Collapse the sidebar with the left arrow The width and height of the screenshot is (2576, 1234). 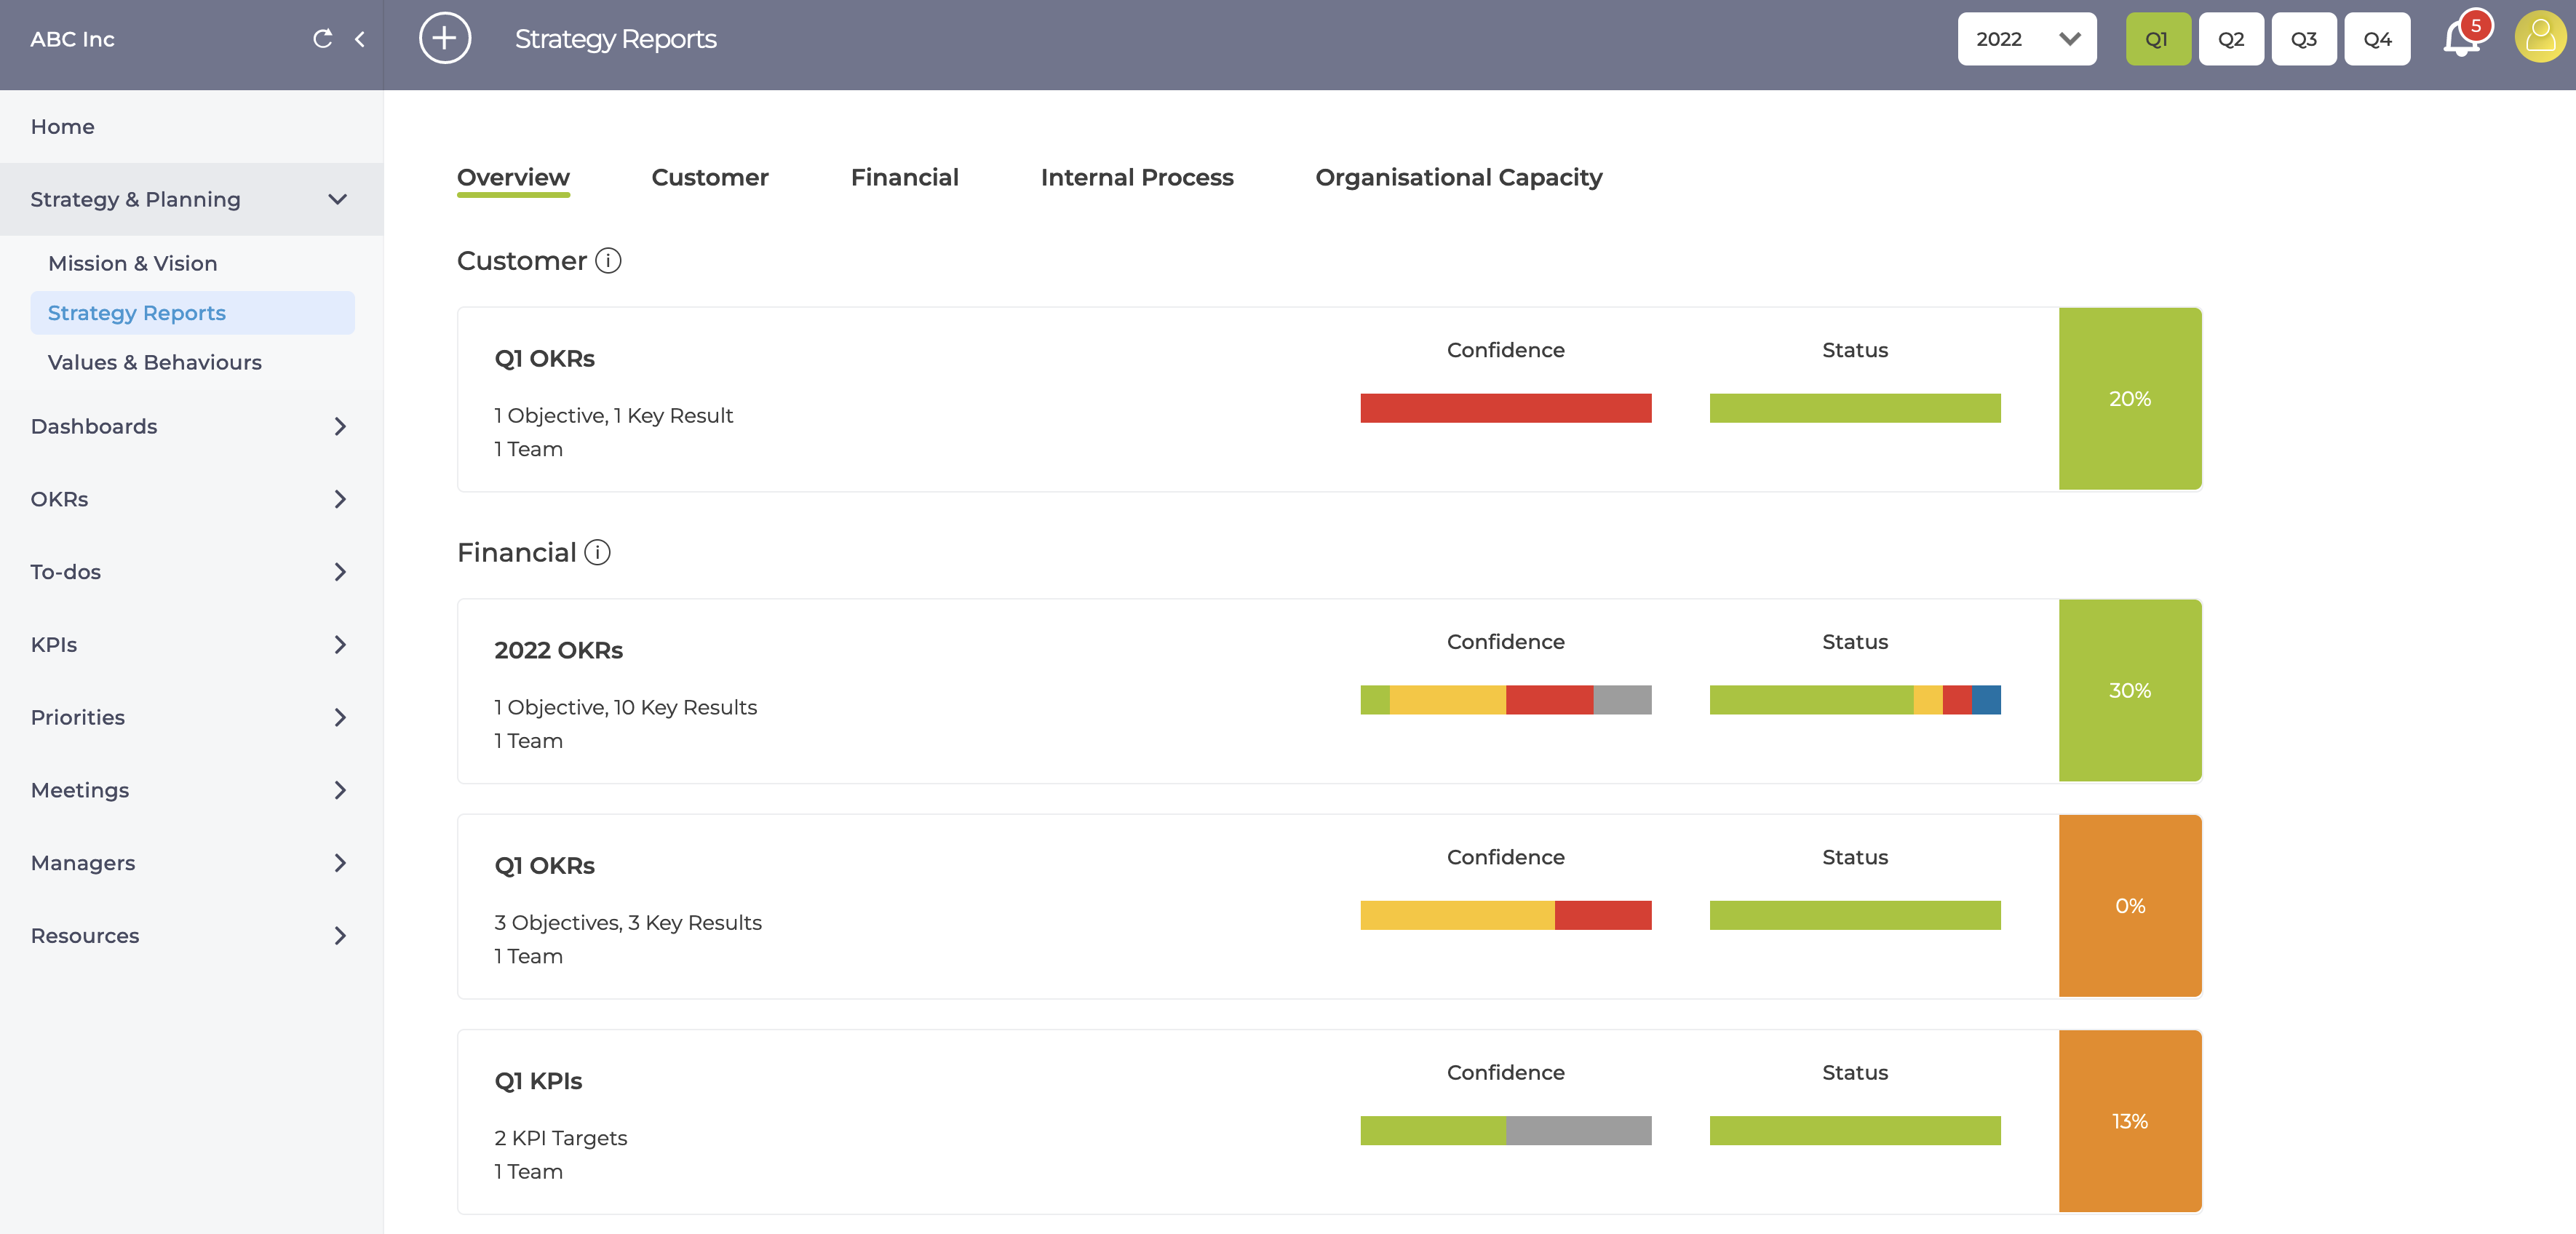pos(360,39)
